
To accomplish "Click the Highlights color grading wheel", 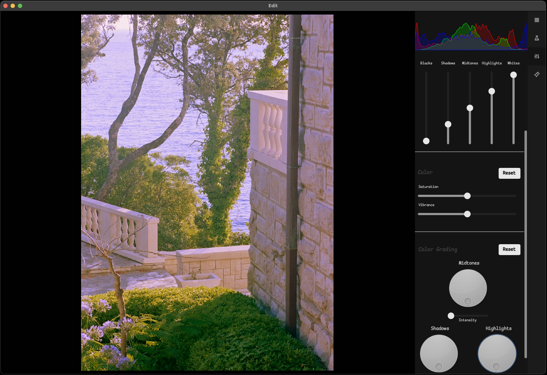I will point(497,354).
